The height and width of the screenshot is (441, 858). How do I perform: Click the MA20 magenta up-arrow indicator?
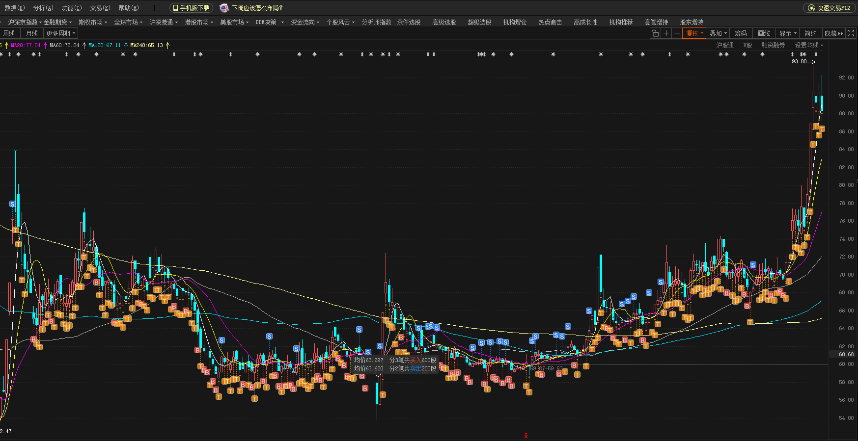point(46,45)
